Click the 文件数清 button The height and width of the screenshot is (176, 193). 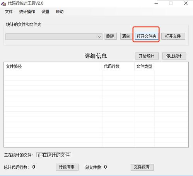pos(142,167)
